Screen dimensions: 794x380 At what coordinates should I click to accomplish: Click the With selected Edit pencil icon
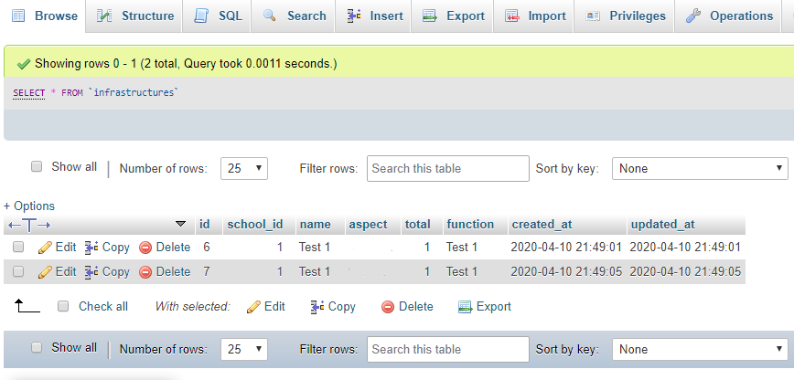pos(253,307)
